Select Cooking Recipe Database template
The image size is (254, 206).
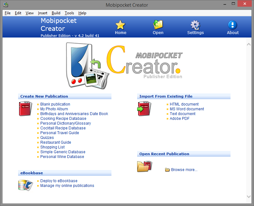(63, 119)
